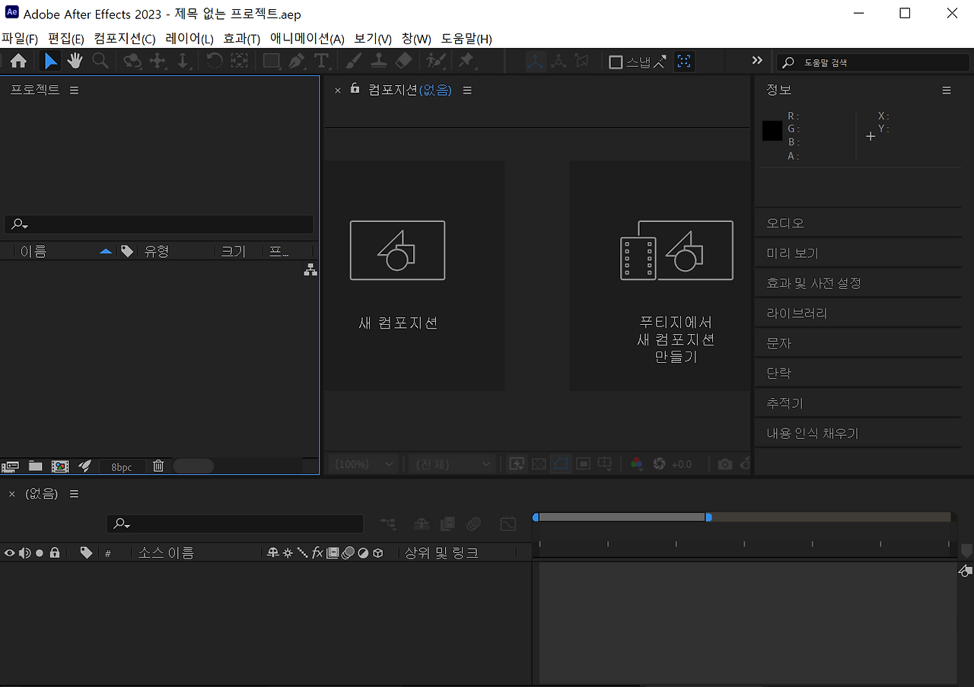974x687 pixels.
Task: Open the (100%) zoom level dropdown
Action: (363, 463)
